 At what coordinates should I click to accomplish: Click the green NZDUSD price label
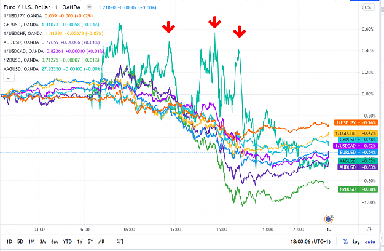click(358, 189)
